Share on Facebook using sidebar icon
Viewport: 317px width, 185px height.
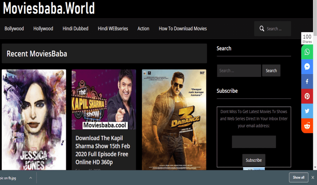(307, 81)
